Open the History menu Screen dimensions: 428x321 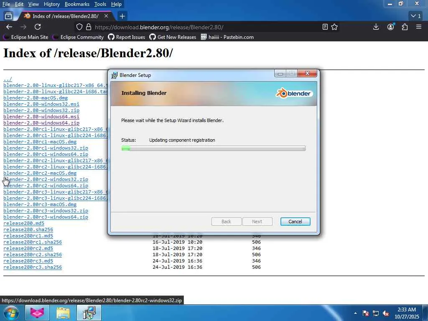pyautogui.click(x=51, y=4)
